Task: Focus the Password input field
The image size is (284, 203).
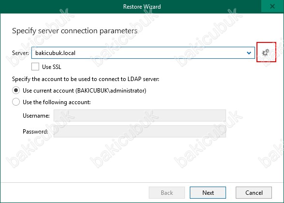Action: [140, 132]
